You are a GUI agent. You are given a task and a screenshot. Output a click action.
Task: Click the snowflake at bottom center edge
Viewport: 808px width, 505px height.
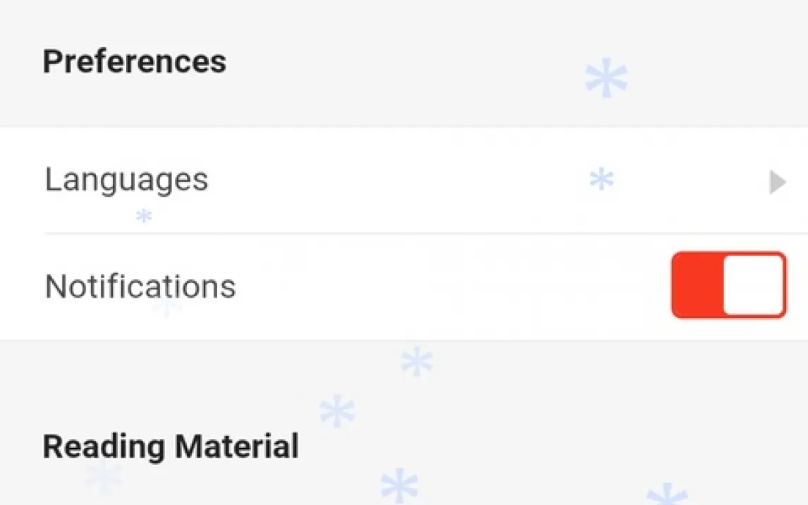tap(399, 487)
